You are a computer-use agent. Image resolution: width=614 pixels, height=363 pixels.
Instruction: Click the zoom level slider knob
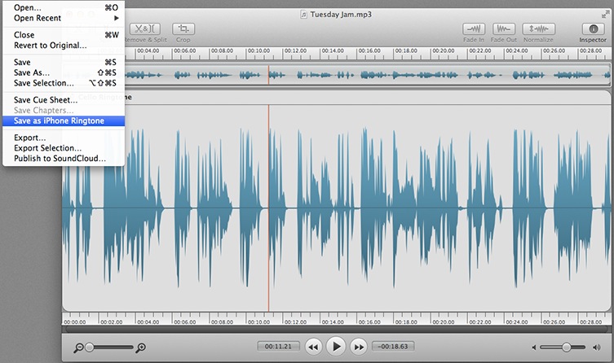coord(90,348)
